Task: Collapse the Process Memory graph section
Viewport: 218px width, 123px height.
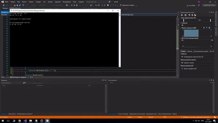Action: click(181, 28)
